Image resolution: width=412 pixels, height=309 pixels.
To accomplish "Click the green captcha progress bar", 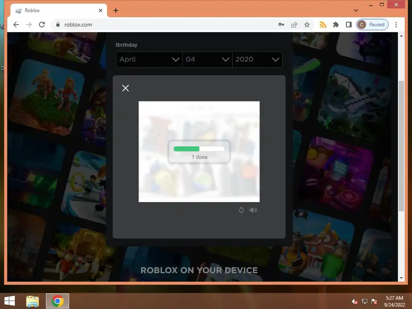I will pyautogui.click(x=199, y=149).
